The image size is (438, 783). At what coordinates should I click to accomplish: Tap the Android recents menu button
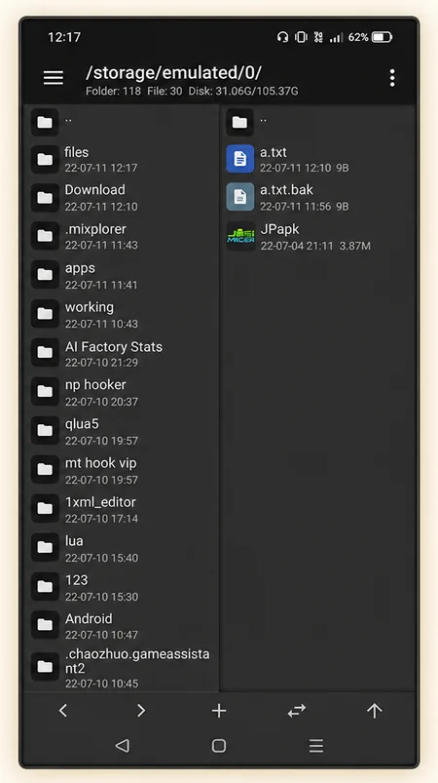316,746
